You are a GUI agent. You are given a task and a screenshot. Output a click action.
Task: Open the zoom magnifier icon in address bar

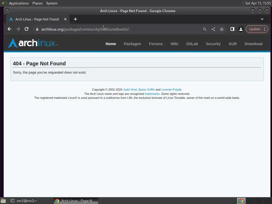click(205, 29)
